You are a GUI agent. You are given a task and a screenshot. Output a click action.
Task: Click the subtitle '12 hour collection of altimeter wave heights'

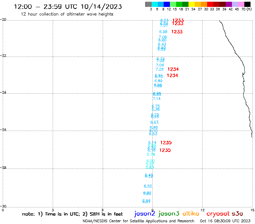[x=67, y=14]
